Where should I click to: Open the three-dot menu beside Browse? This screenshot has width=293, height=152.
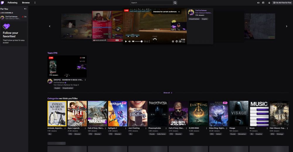pyautogui.click(x=35, y=3)
